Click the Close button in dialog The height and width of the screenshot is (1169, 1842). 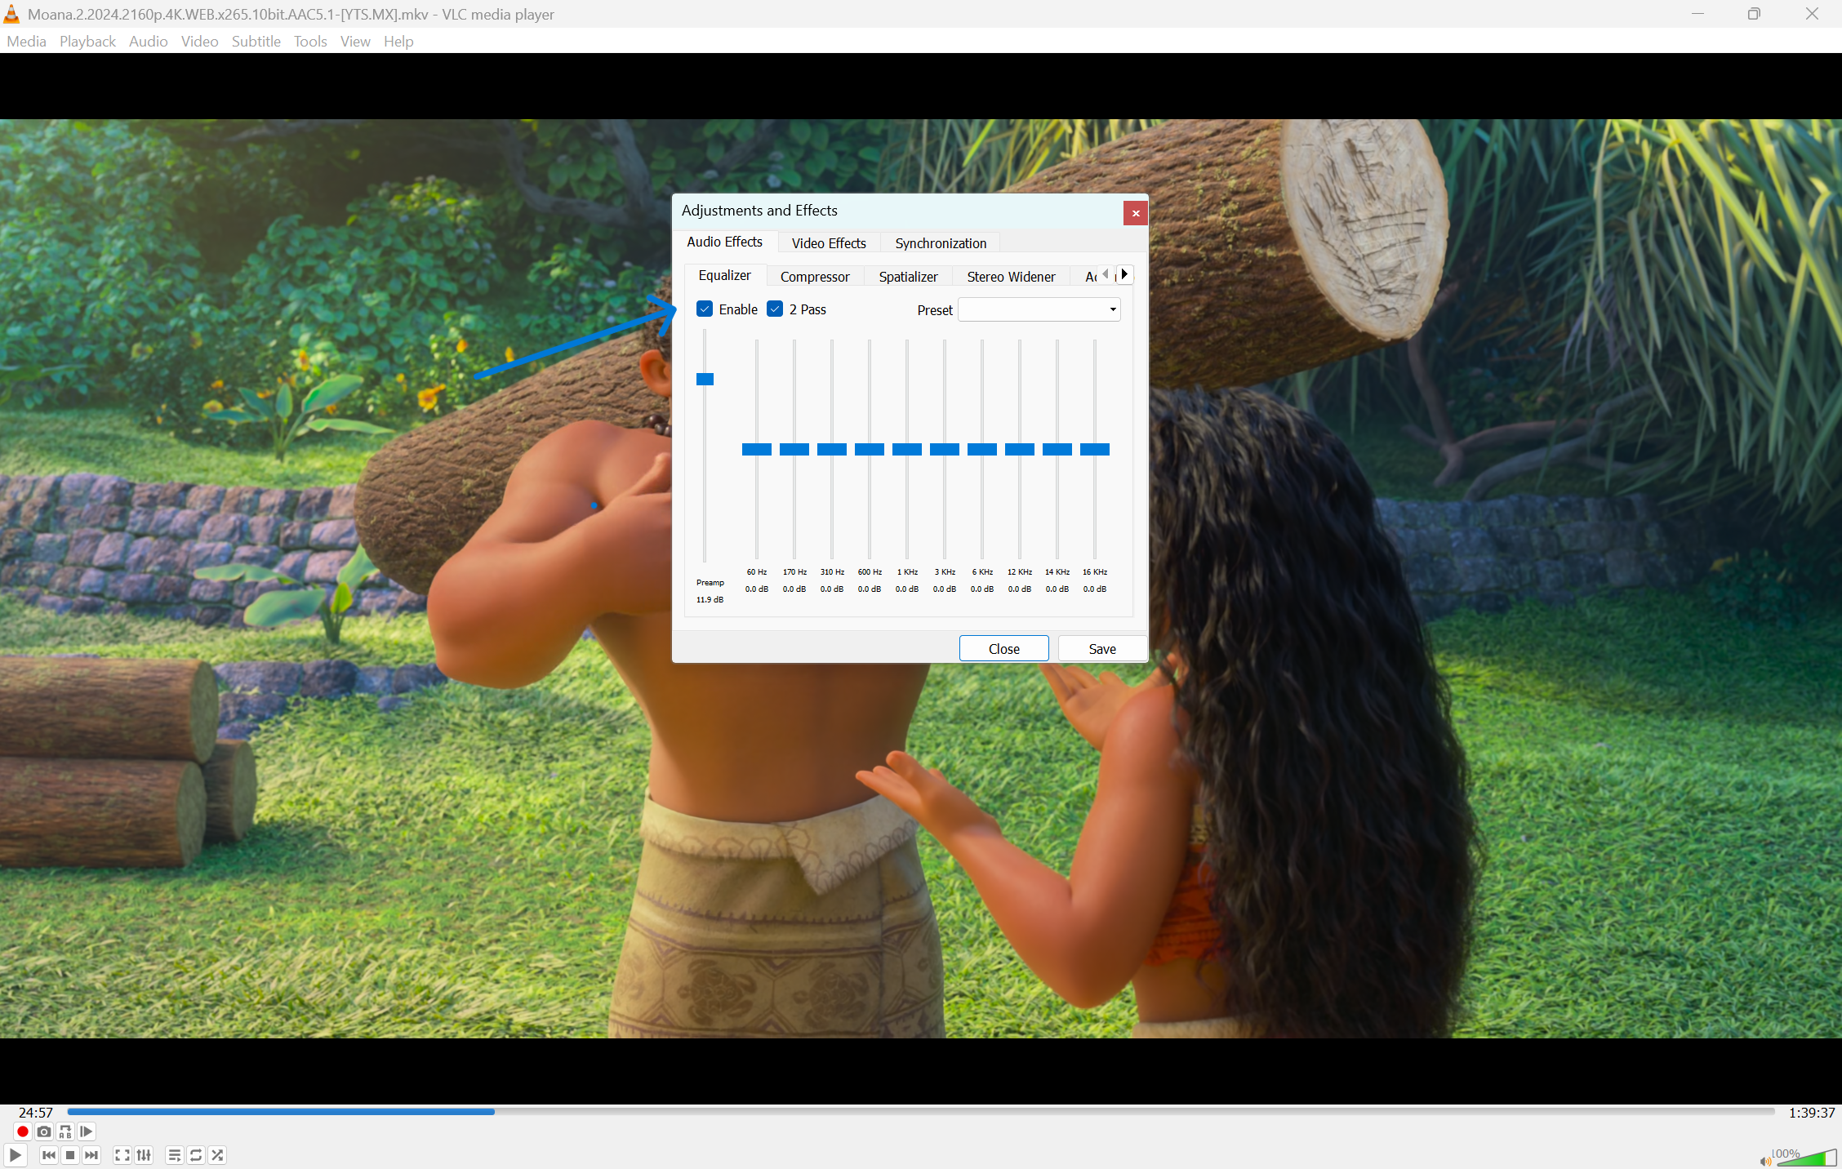[1003, 649]
